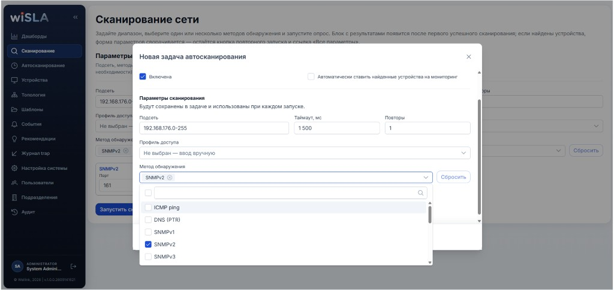Click the Журнал trap sidebar entry
Screen dimensions: 614x290
click(x=44, y=154)
